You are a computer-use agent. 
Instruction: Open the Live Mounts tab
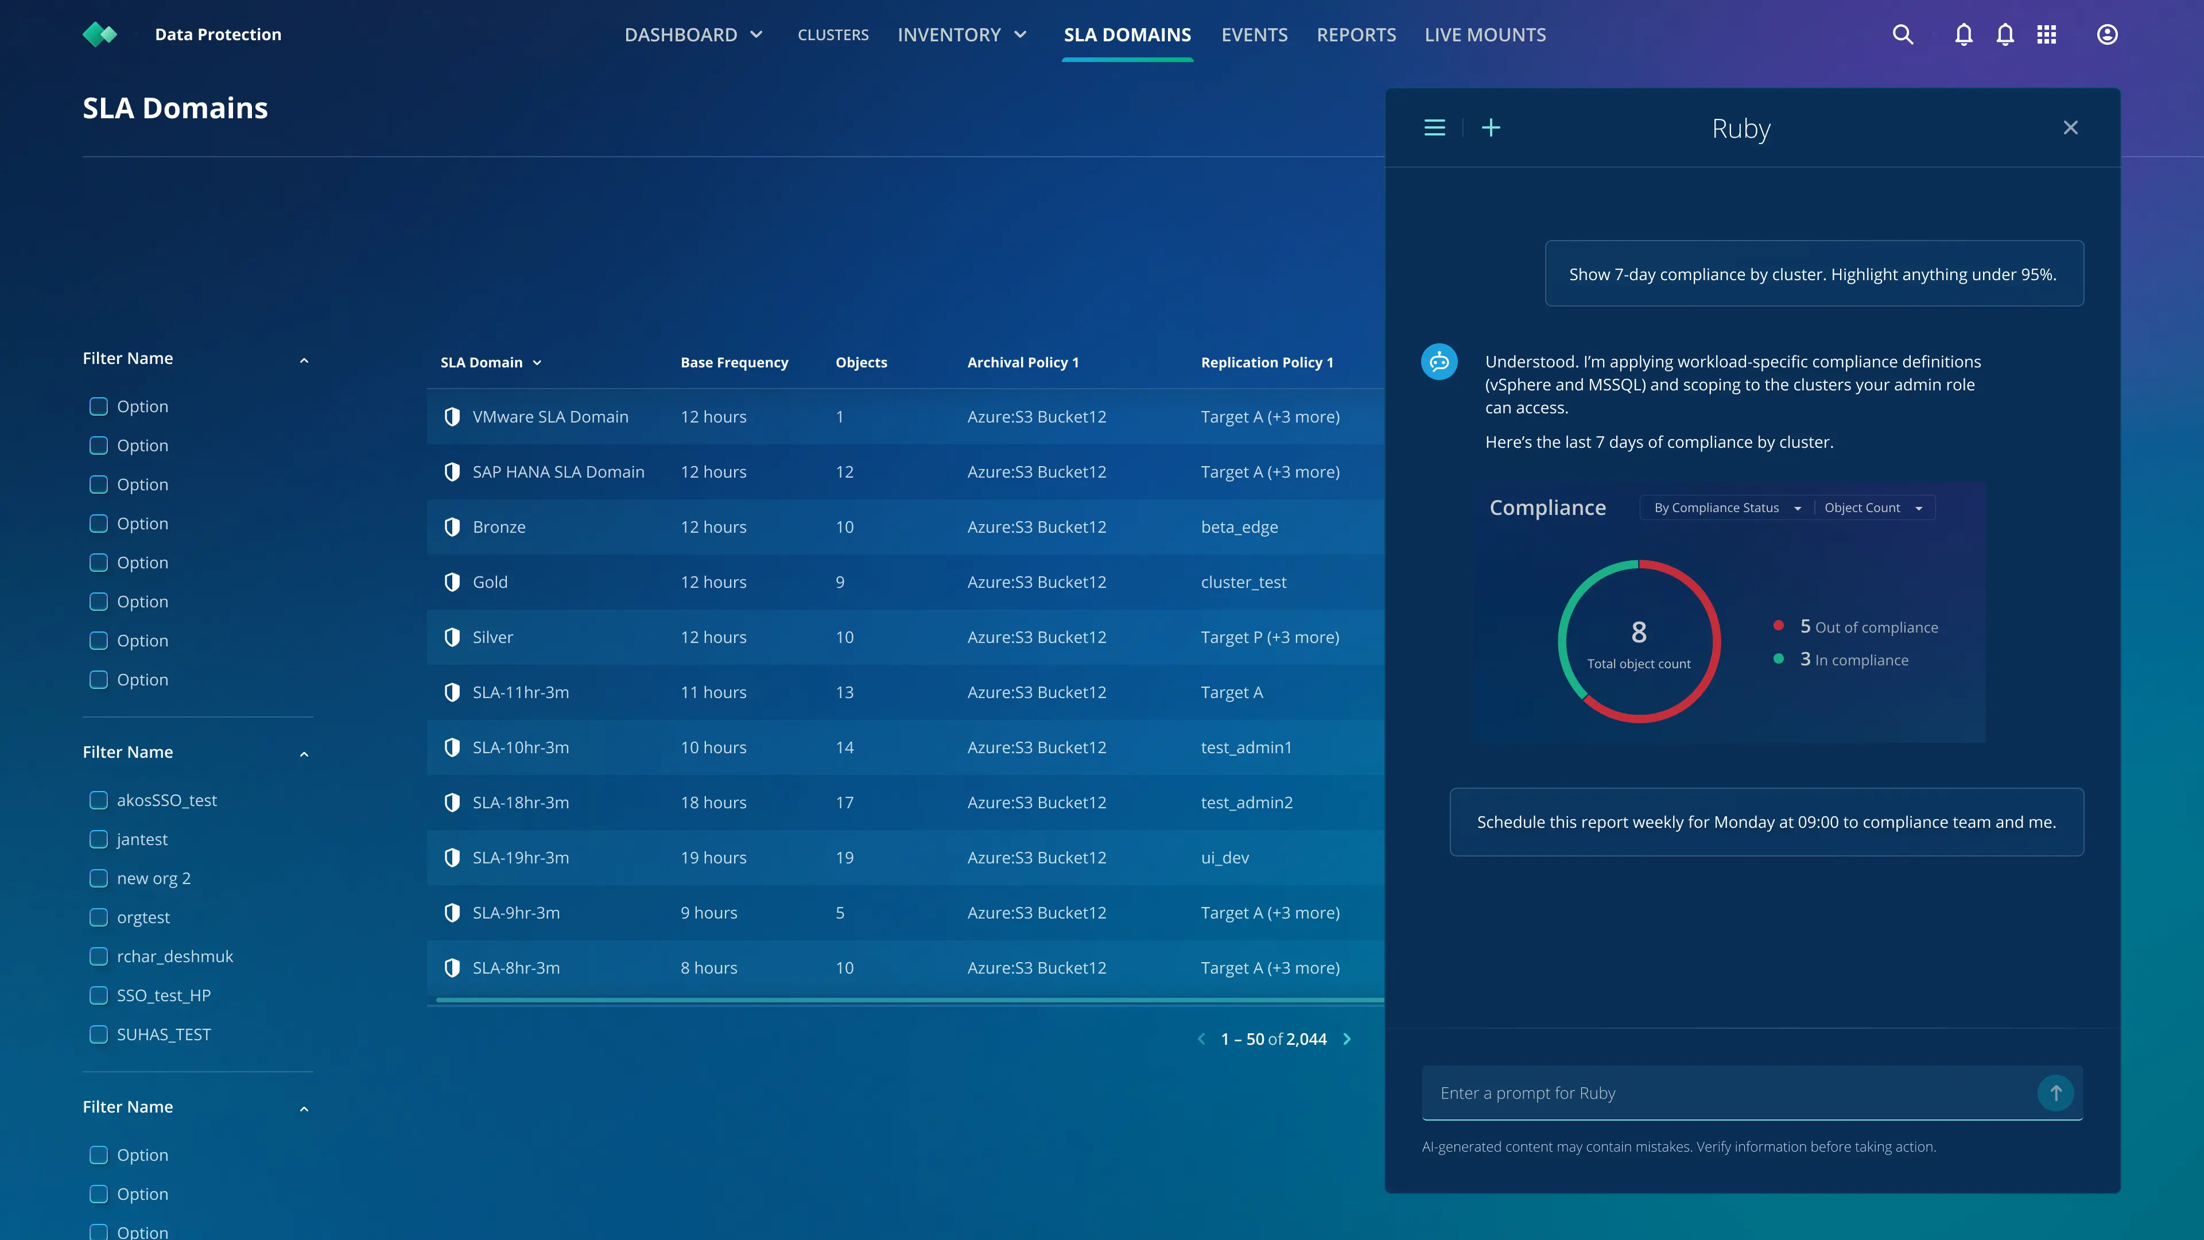click(1484, 34)
